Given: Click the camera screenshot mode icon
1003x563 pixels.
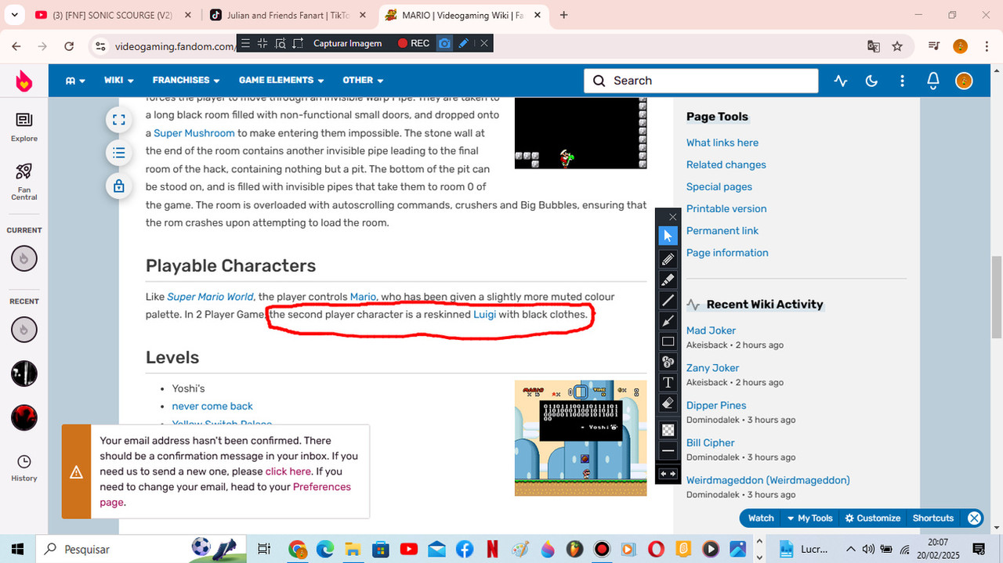Looking at the screenshot, I should click(444, 43).
